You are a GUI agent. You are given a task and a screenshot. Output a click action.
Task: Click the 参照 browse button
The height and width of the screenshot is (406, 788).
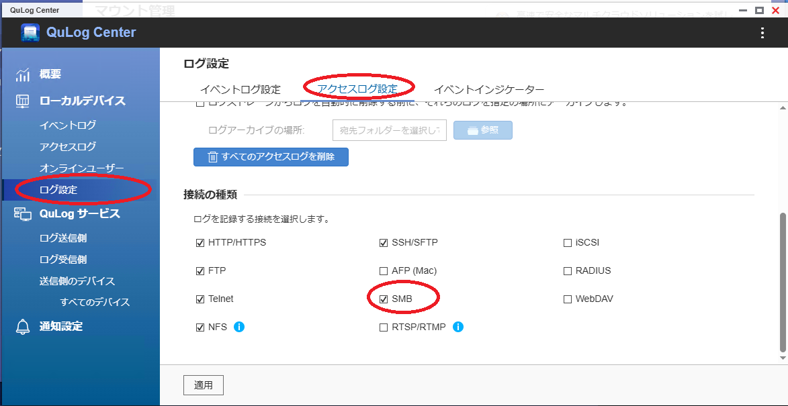tap(483, 130)
